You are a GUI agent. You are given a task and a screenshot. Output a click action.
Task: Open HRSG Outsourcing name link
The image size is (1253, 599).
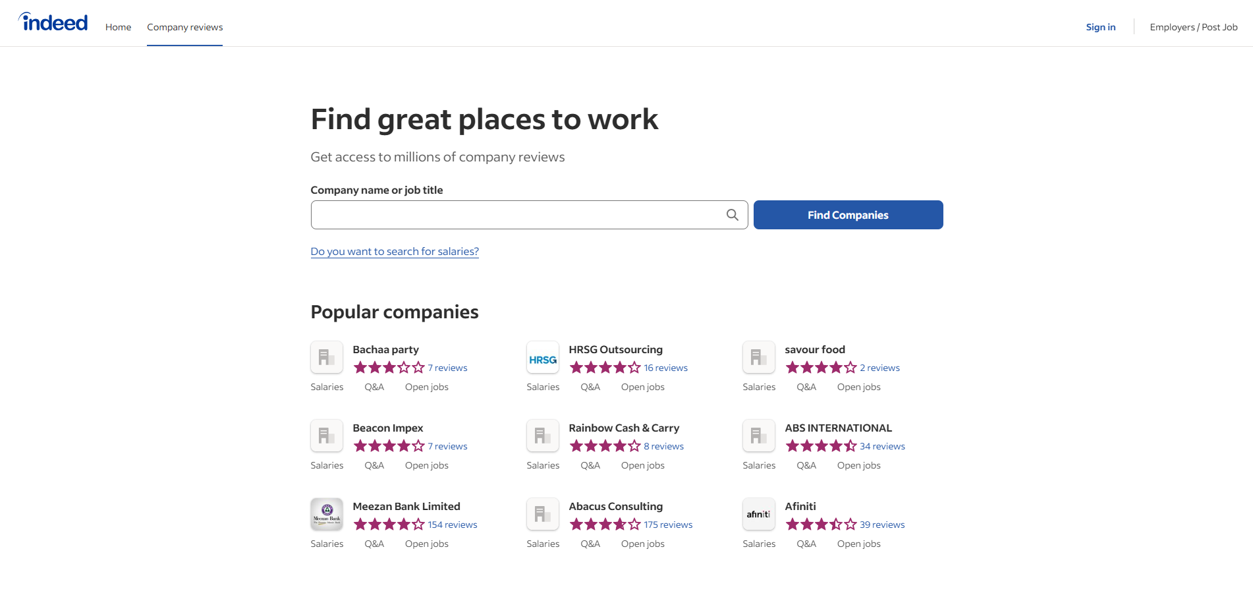(615, 349)
